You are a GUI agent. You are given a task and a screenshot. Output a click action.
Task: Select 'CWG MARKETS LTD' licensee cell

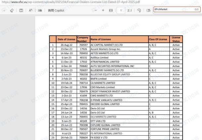[x=119, y=96]
